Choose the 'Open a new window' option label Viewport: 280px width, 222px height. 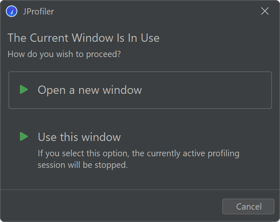(89, 90)
